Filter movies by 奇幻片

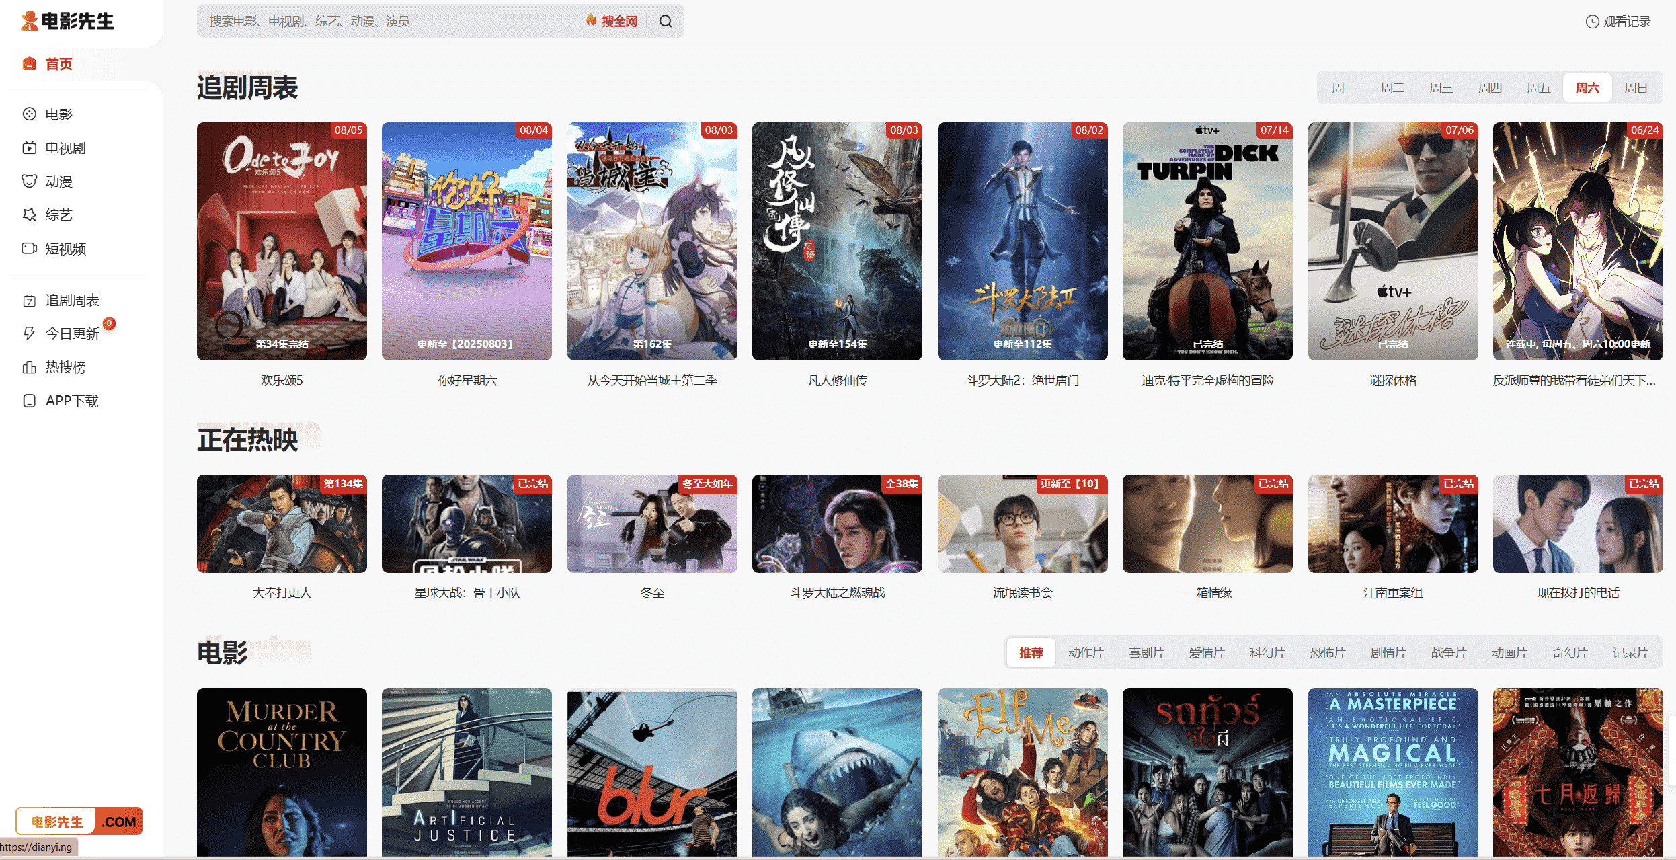pos(1570,653)
